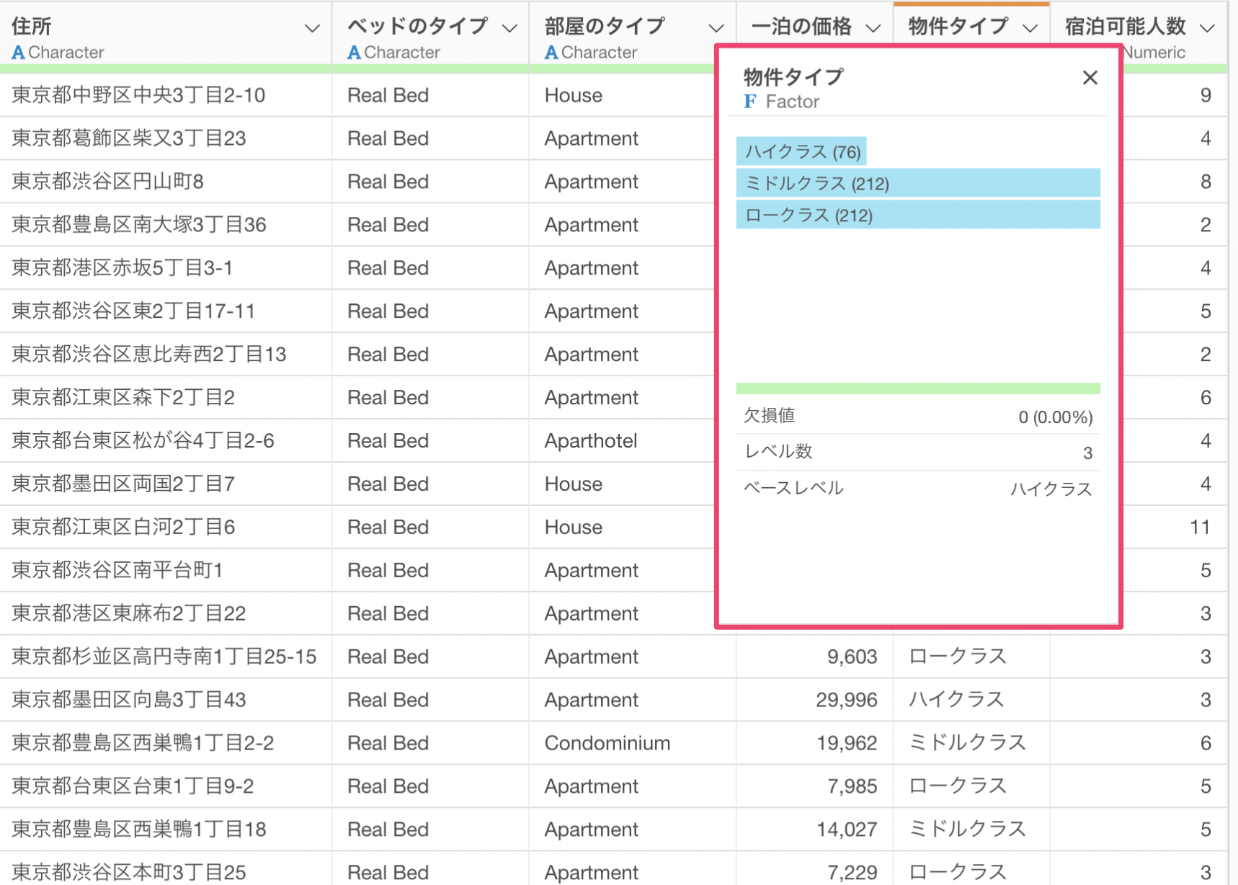Open the 宿泊可能人数 column dropdown

[x=1207, y=29]
